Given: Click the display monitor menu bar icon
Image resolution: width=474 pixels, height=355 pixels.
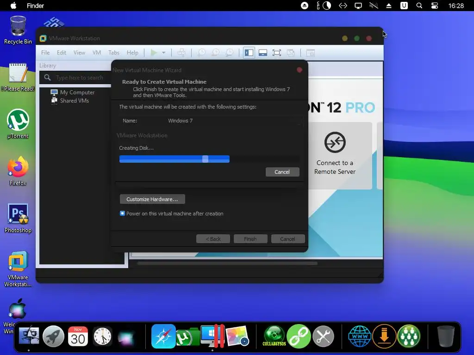Looking at the screenshot, I should [358, 6].
